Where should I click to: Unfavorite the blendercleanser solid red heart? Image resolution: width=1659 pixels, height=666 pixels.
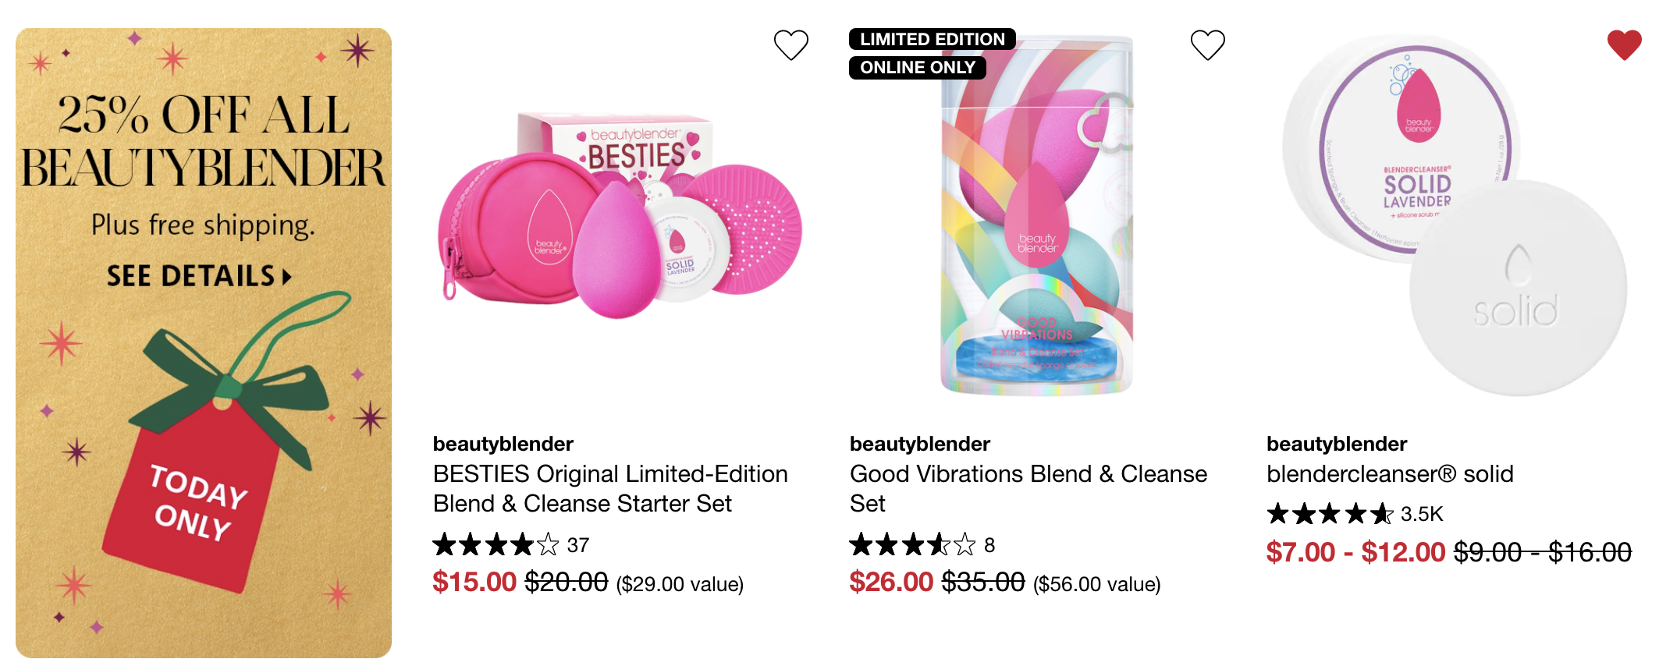(1625, 45)
